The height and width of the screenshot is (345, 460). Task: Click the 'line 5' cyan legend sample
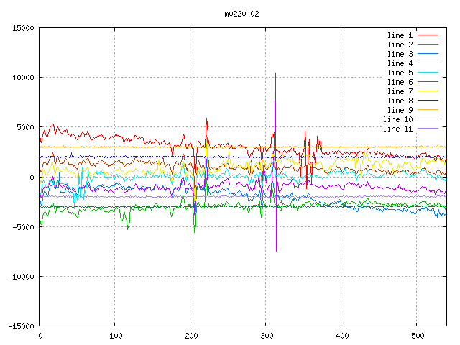pos(428,73)
